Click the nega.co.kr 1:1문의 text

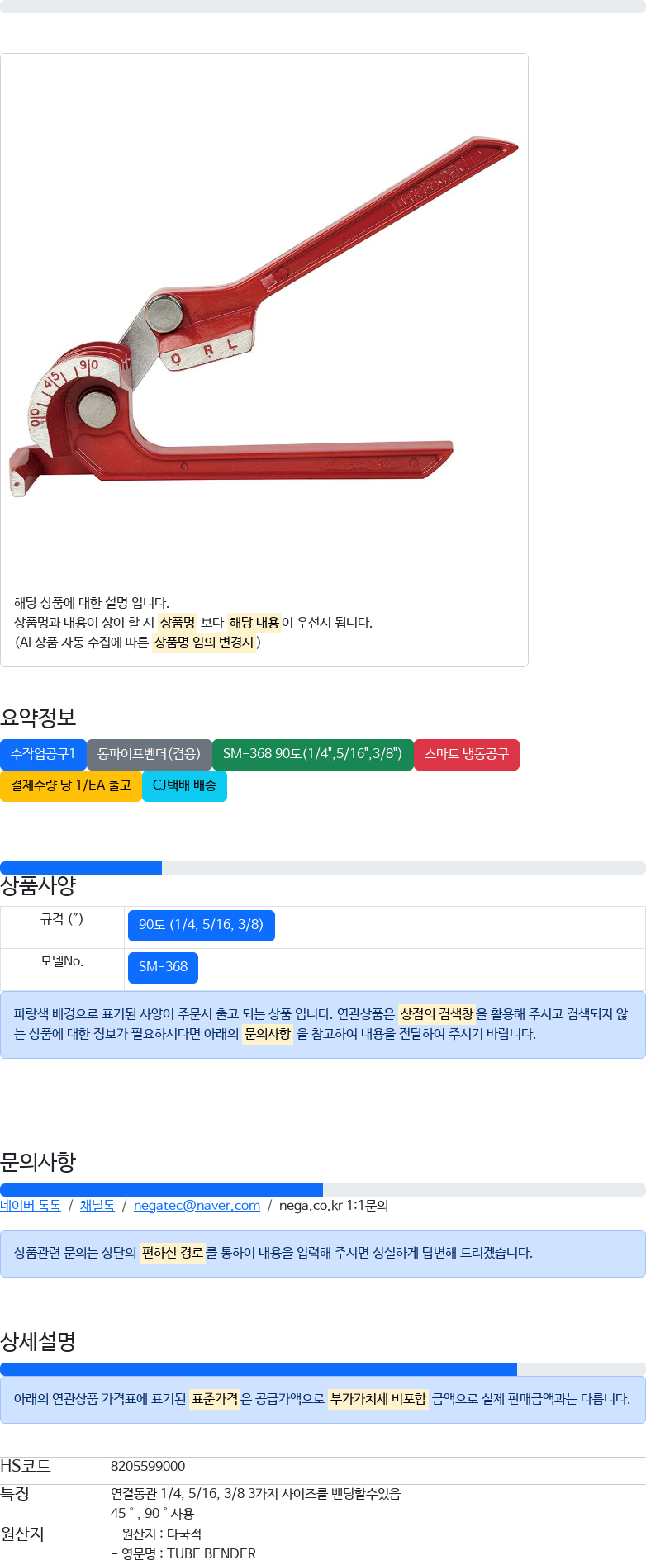[334, 1206]
